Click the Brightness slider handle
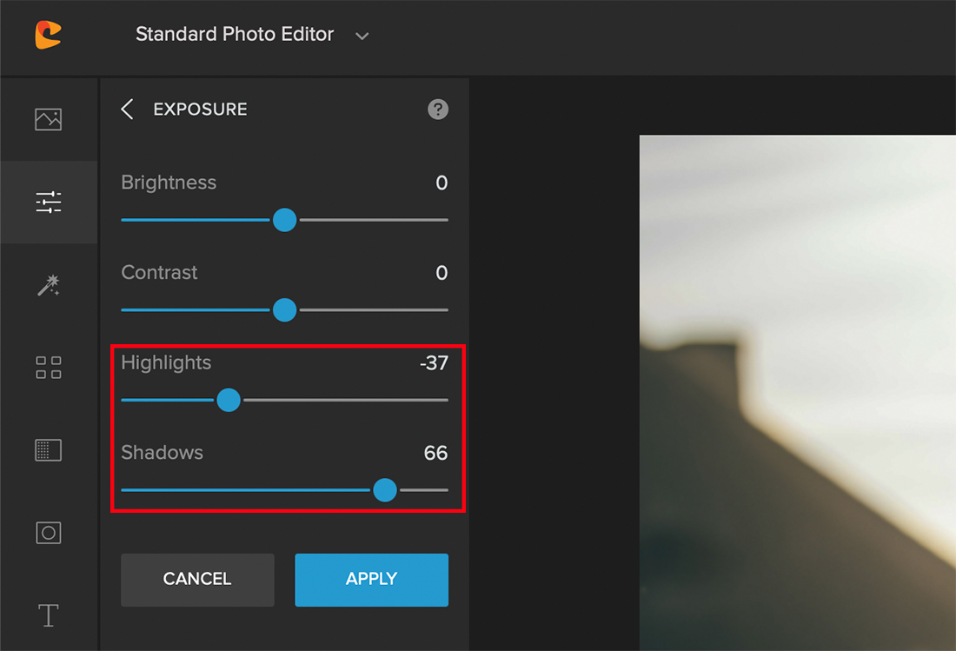 [x=284, y=220]
